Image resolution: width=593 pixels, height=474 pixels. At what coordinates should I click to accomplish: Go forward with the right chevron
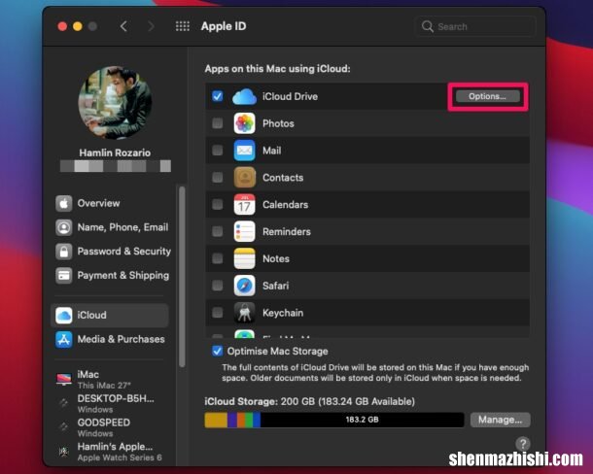click(x=151, y=26)
